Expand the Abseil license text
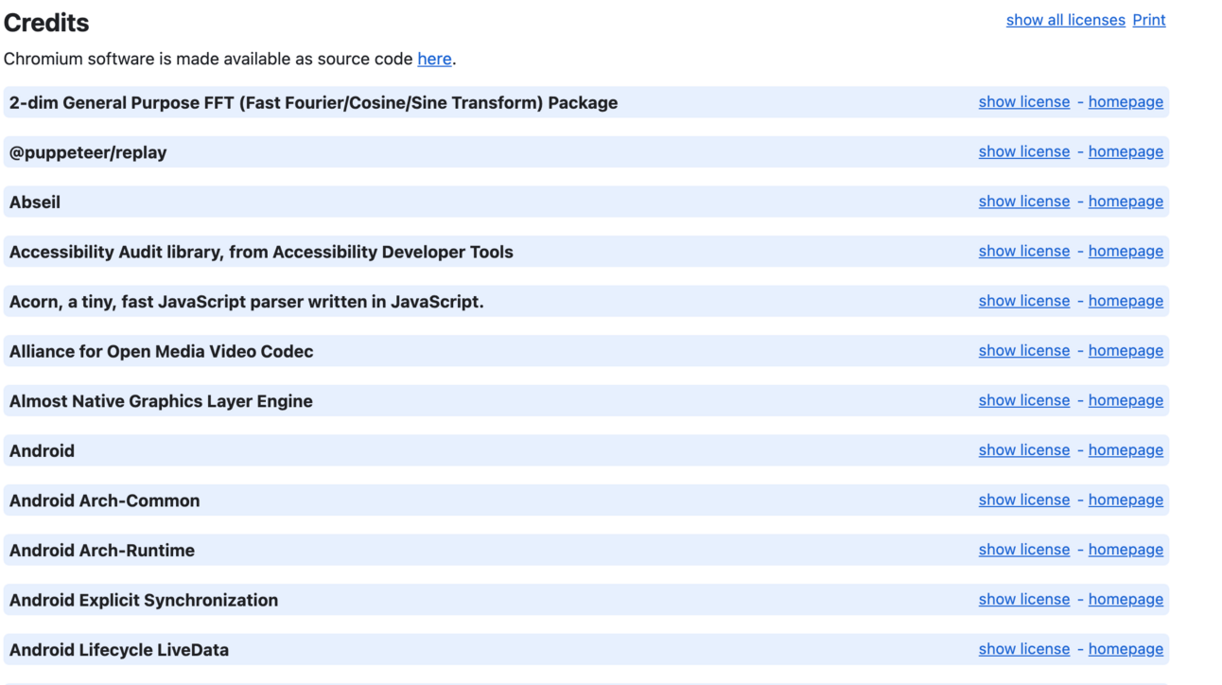 click(x=1023, y=202)
